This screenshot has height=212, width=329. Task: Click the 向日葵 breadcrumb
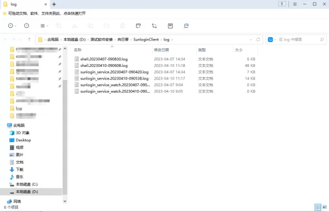pos(123,39)
